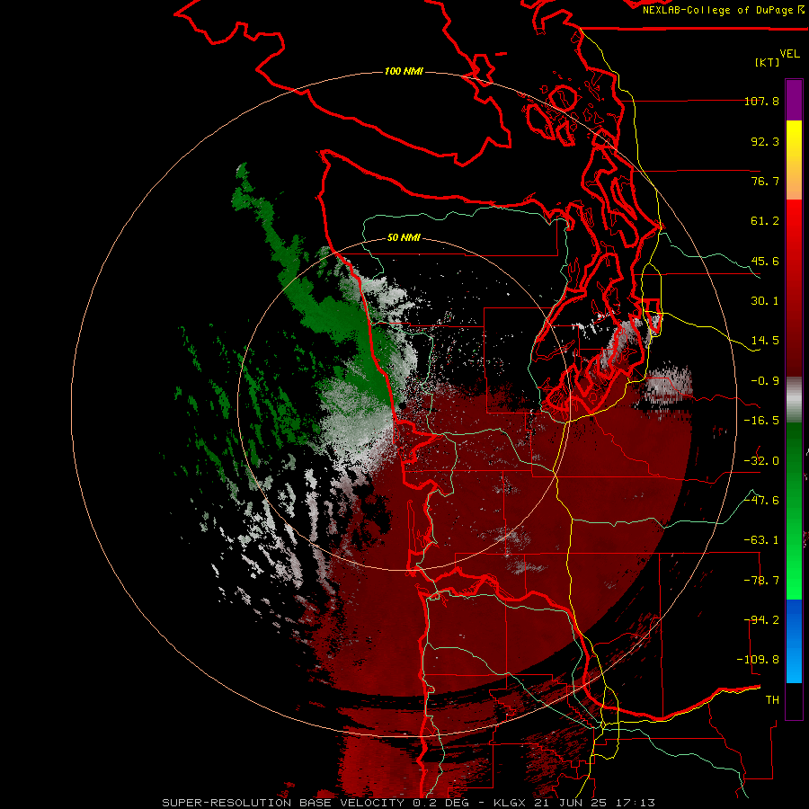Image resolution: width=809 pixels, height=809 pixels.
Task: Click the 92.3 velocity scale value
Action: pyautogui.click(x=765, y=141)
